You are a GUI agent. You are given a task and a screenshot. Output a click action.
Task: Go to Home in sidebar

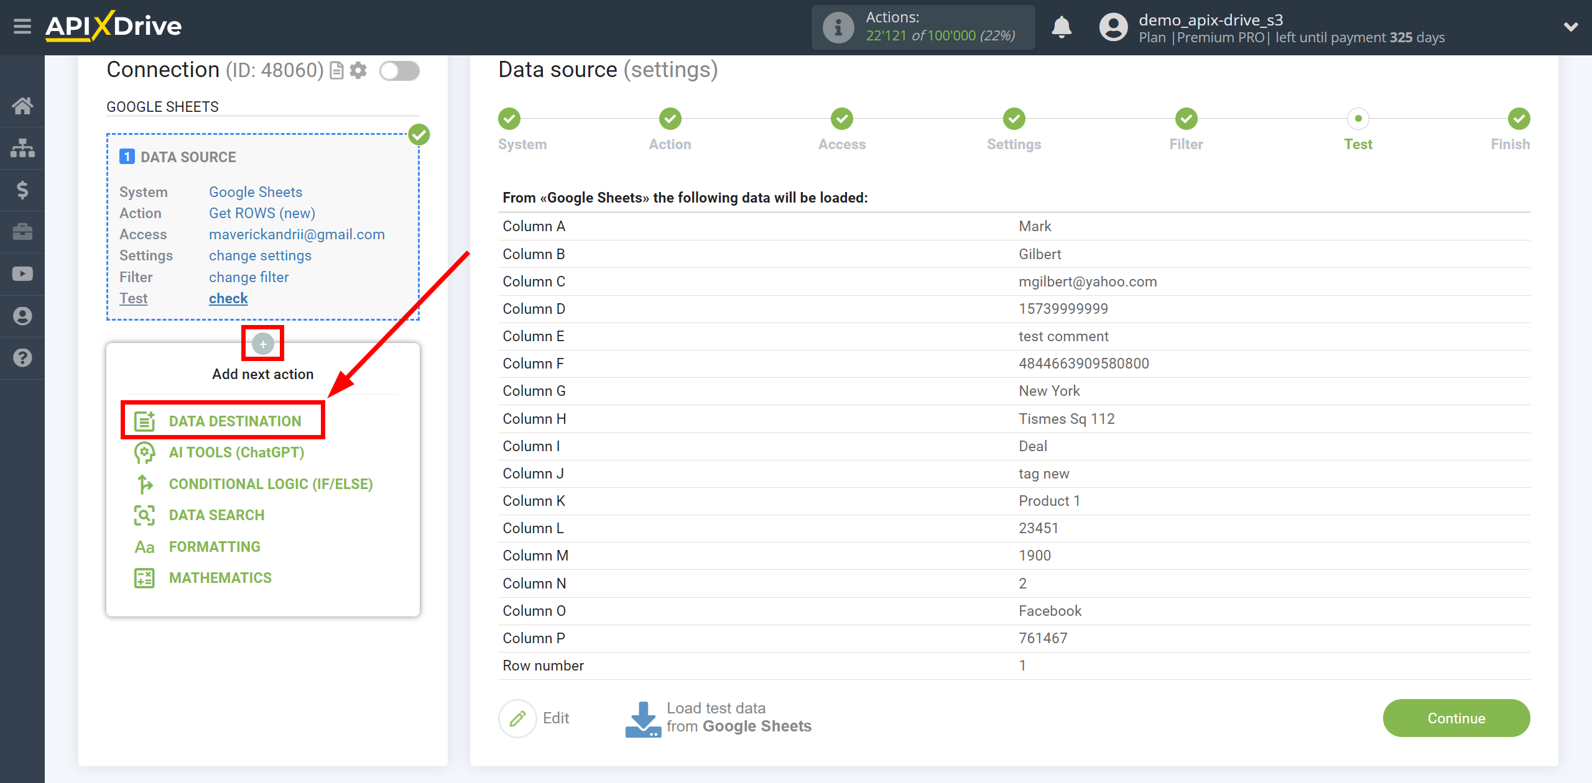tap(22, 106)
